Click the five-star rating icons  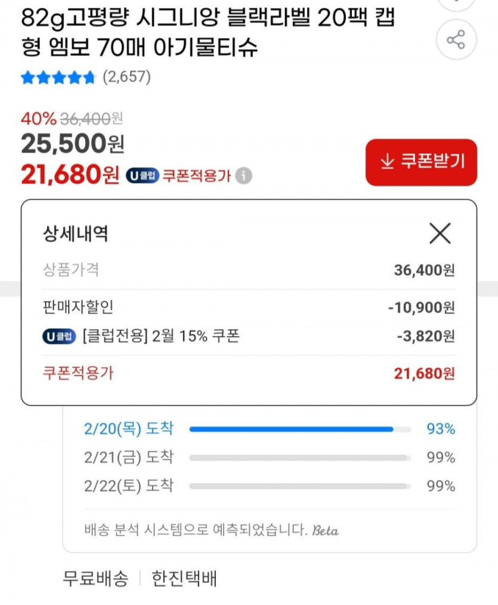pos(58,78)
